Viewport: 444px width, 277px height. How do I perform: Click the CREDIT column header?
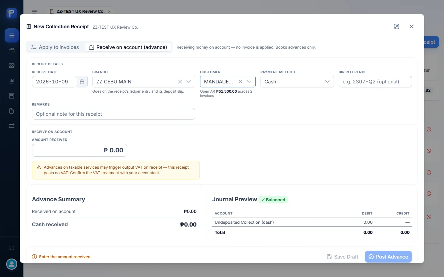point(403,213)
